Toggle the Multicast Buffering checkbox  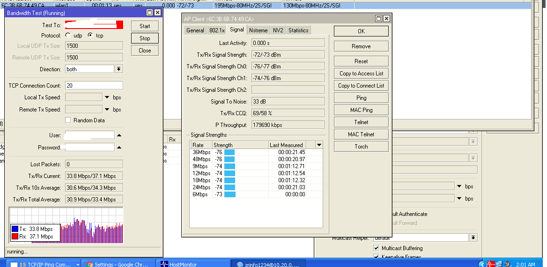[x=376, y=248]
